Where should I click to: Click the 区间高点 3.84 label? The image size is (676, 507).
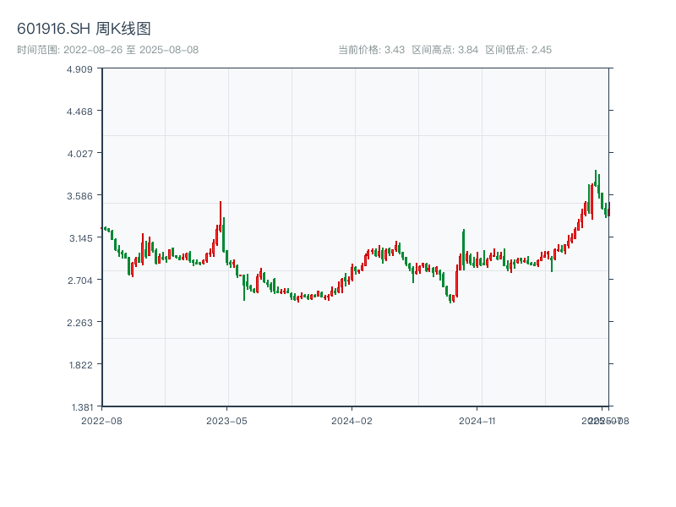pos(444,50)
